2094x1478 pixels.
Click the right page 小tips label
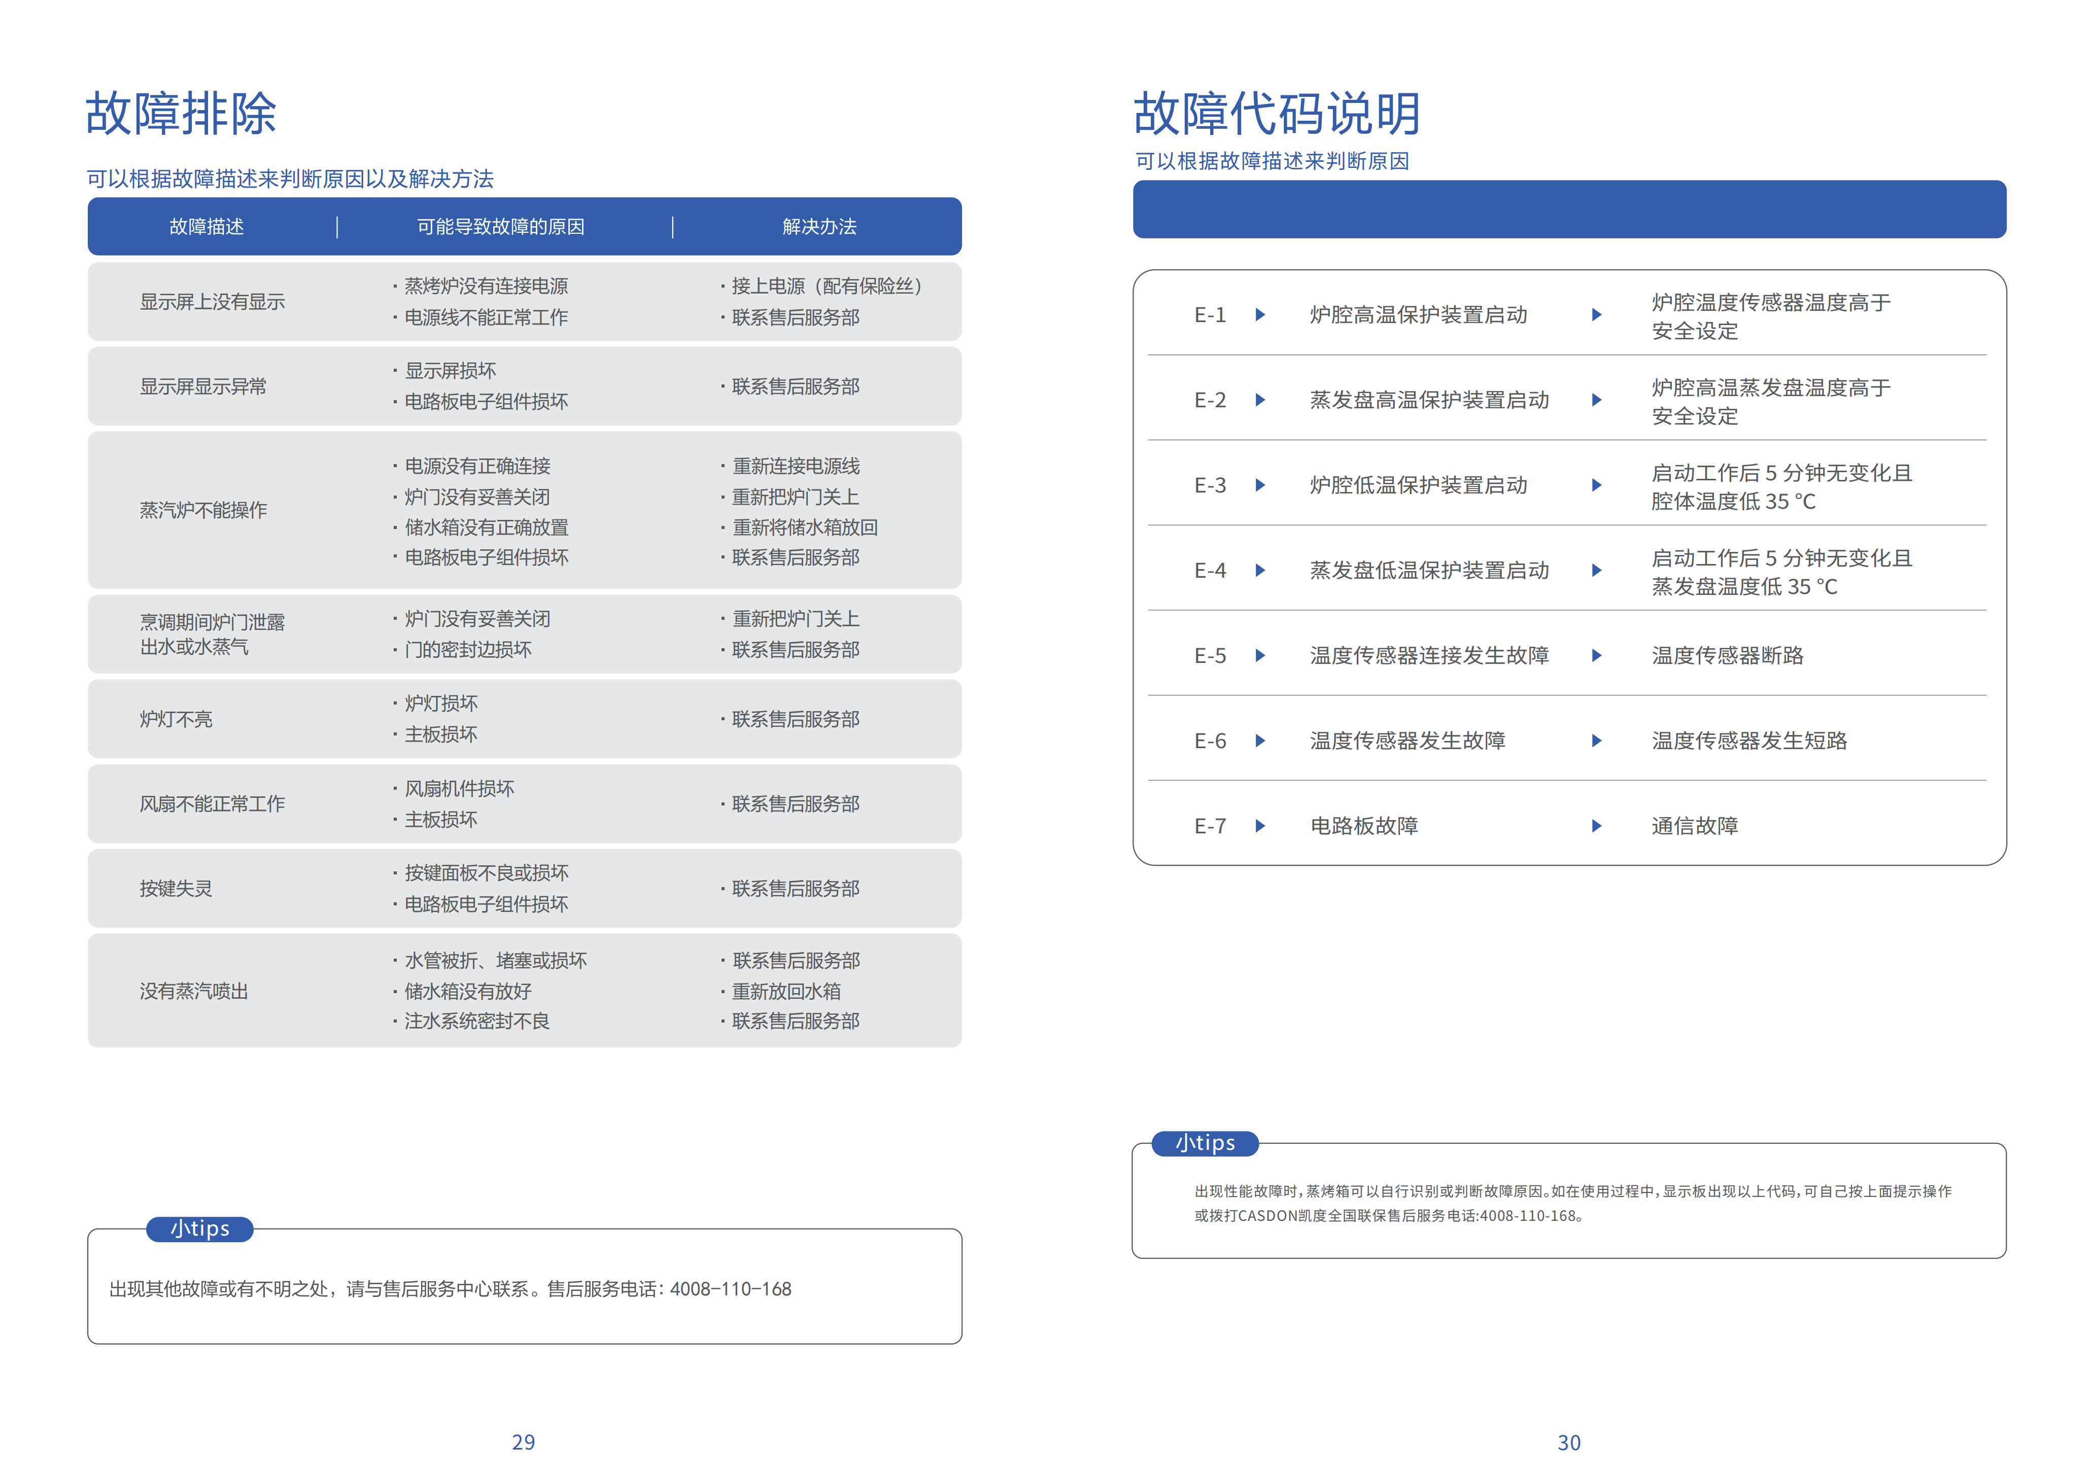tap(1205, 1143)
